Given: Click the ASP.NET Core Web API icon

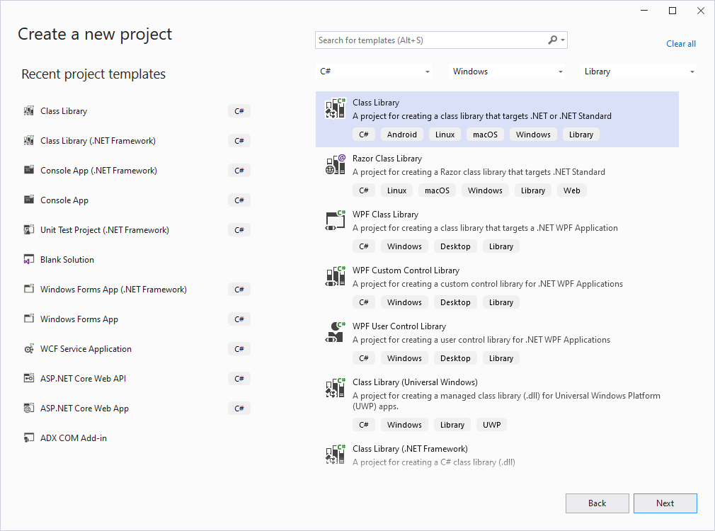Looking at the screenshot, I should [29, 378].
